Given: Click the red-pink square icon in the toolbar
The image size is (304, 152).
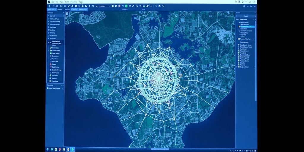Looking at the screenshot, I should [119, 6].
